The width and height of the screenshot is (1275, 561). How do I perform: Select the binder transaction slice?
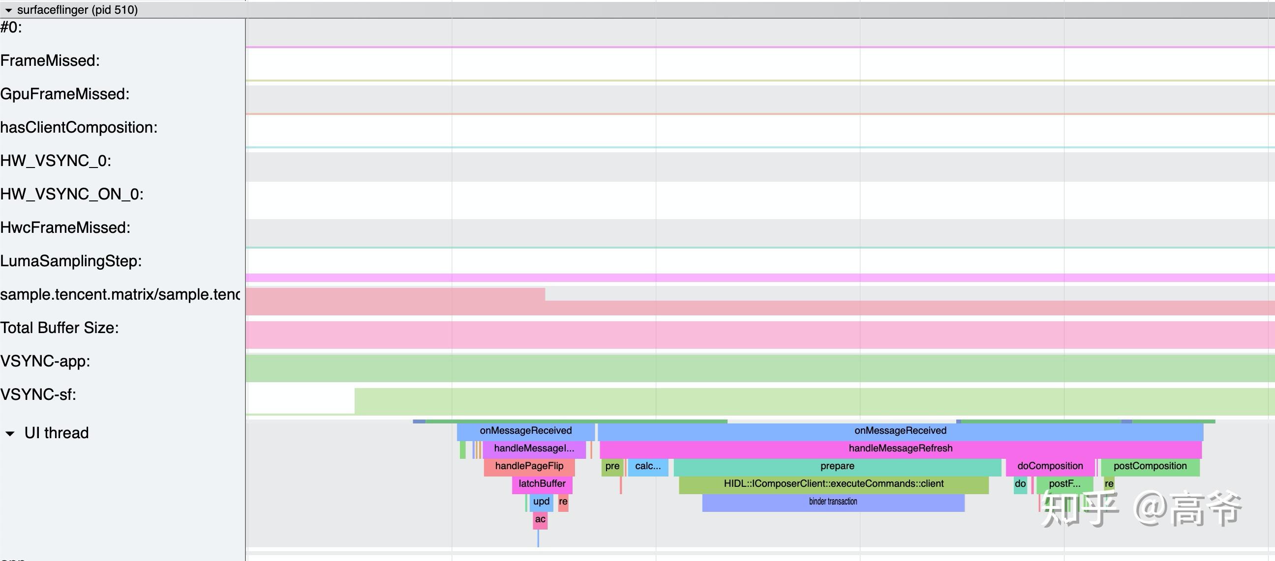coord(833,502)
